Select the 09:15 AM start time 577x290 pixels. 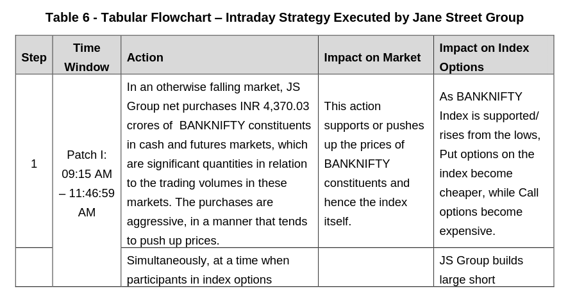(x=87, y=174)
